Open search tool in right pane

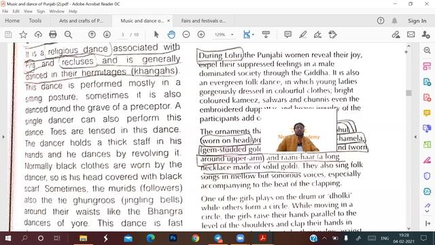pyautogui.click(x=428, y=50)
